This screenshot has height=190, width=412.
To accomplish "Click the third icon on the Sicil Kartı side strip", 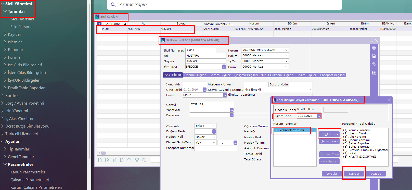I will tap(374, 64).
